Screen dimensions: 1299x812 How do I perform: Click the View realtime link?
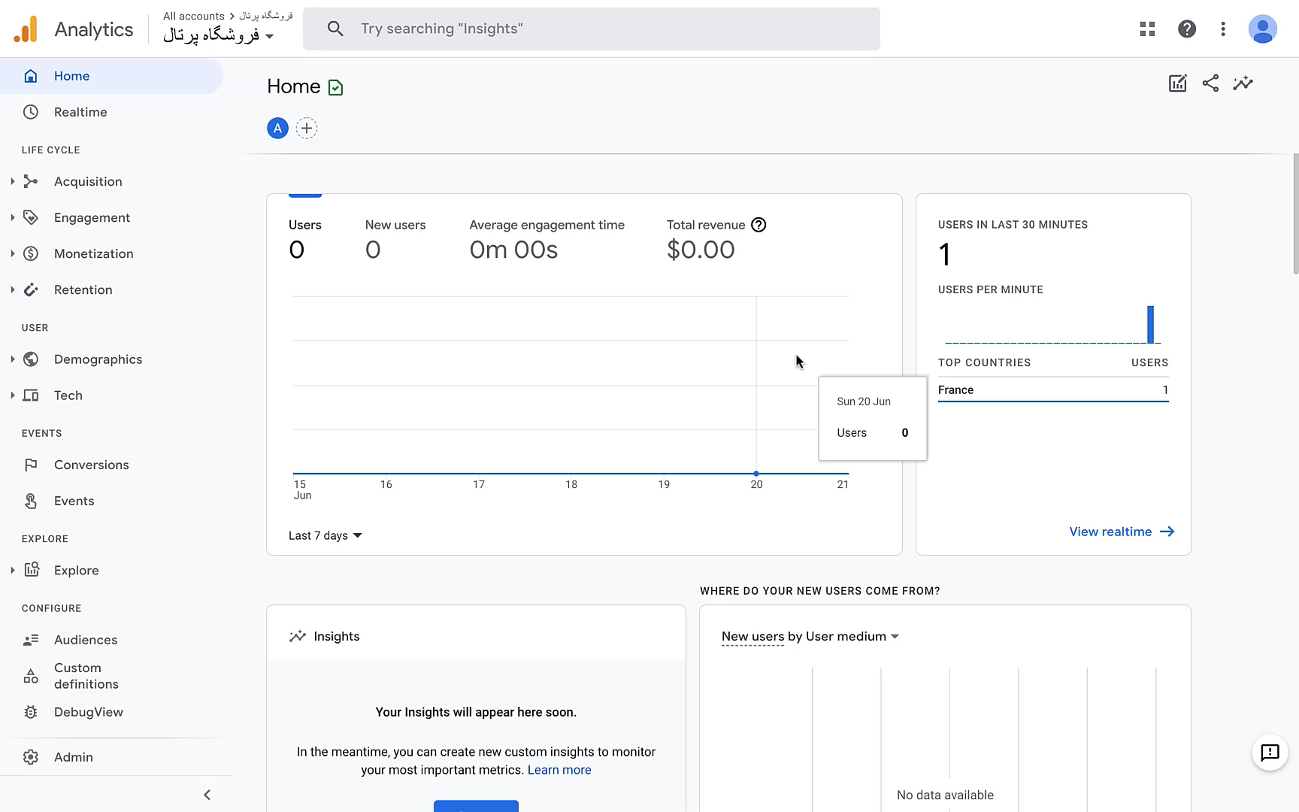[x=1110, y=532]
